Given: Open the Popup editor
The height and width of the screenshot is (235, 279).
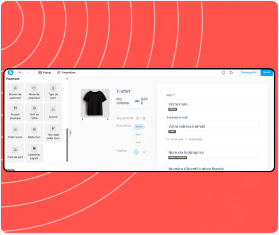Looking at the screenshot, I should (x=45, y=73).
